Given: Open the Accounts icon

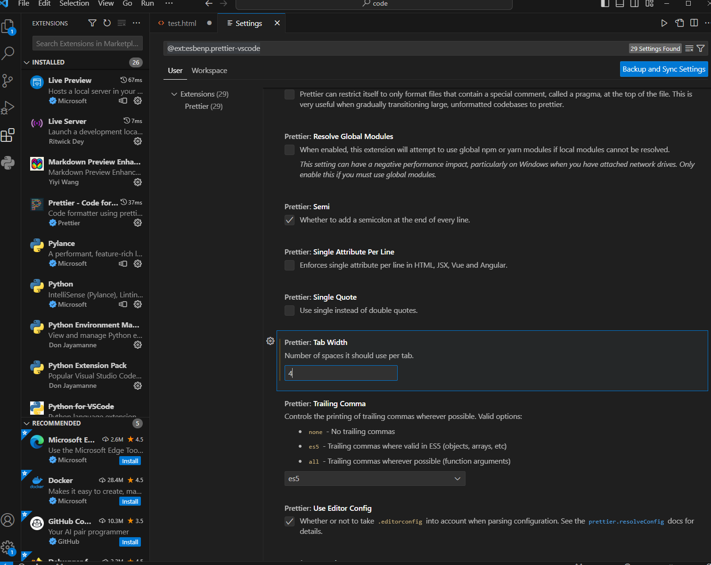Looking at the screenshot, I should coord(8,520).
